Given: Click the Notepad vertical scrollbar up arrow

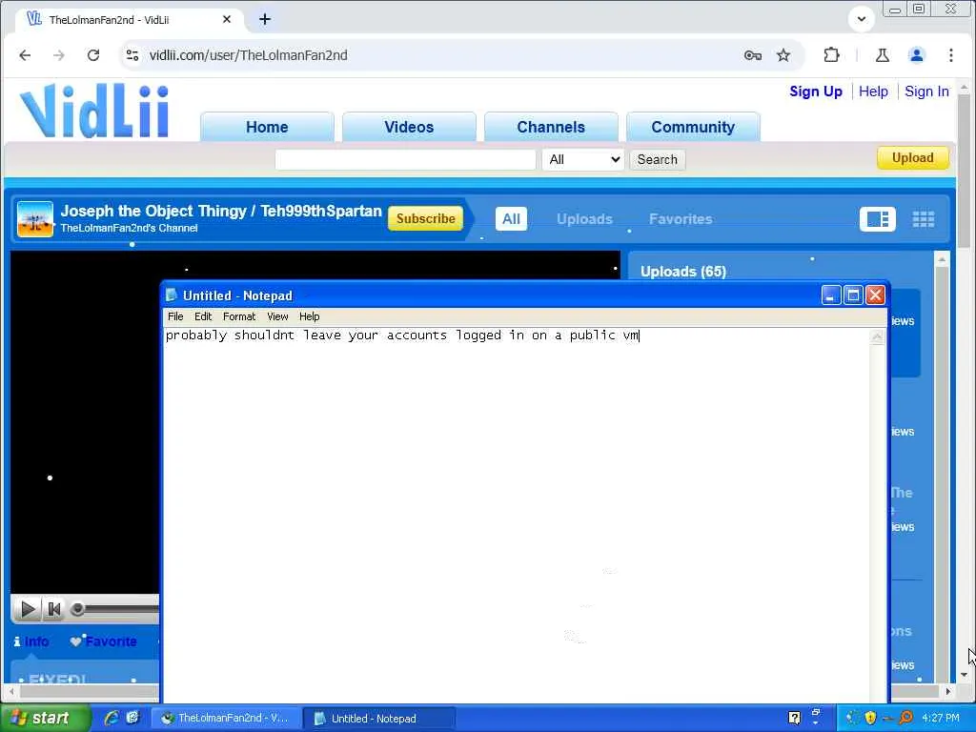Looking at the screenshot, I should 877,336.
